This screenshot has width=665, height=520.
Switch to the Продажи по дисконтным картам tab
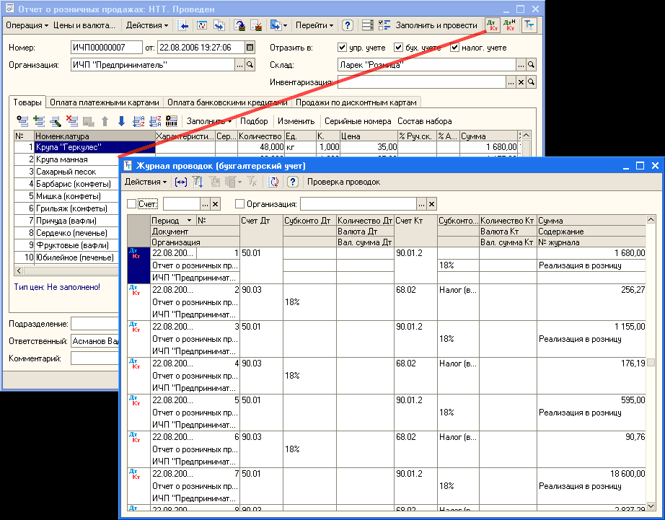click(356, 102)
